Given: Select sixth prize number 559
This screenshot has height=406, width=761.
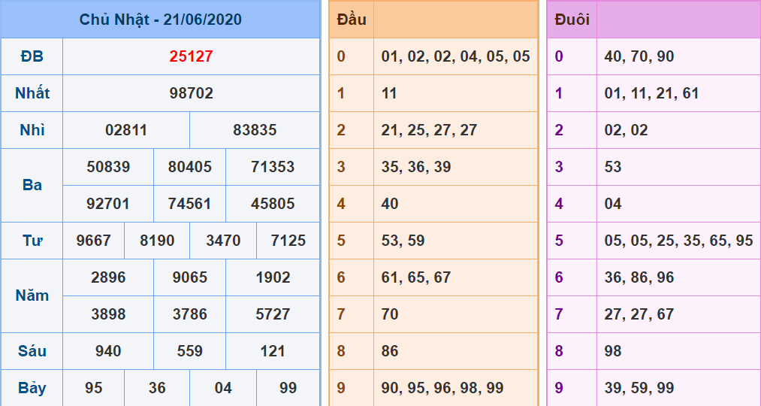Looking at the screenshot, I should [189, 351].
